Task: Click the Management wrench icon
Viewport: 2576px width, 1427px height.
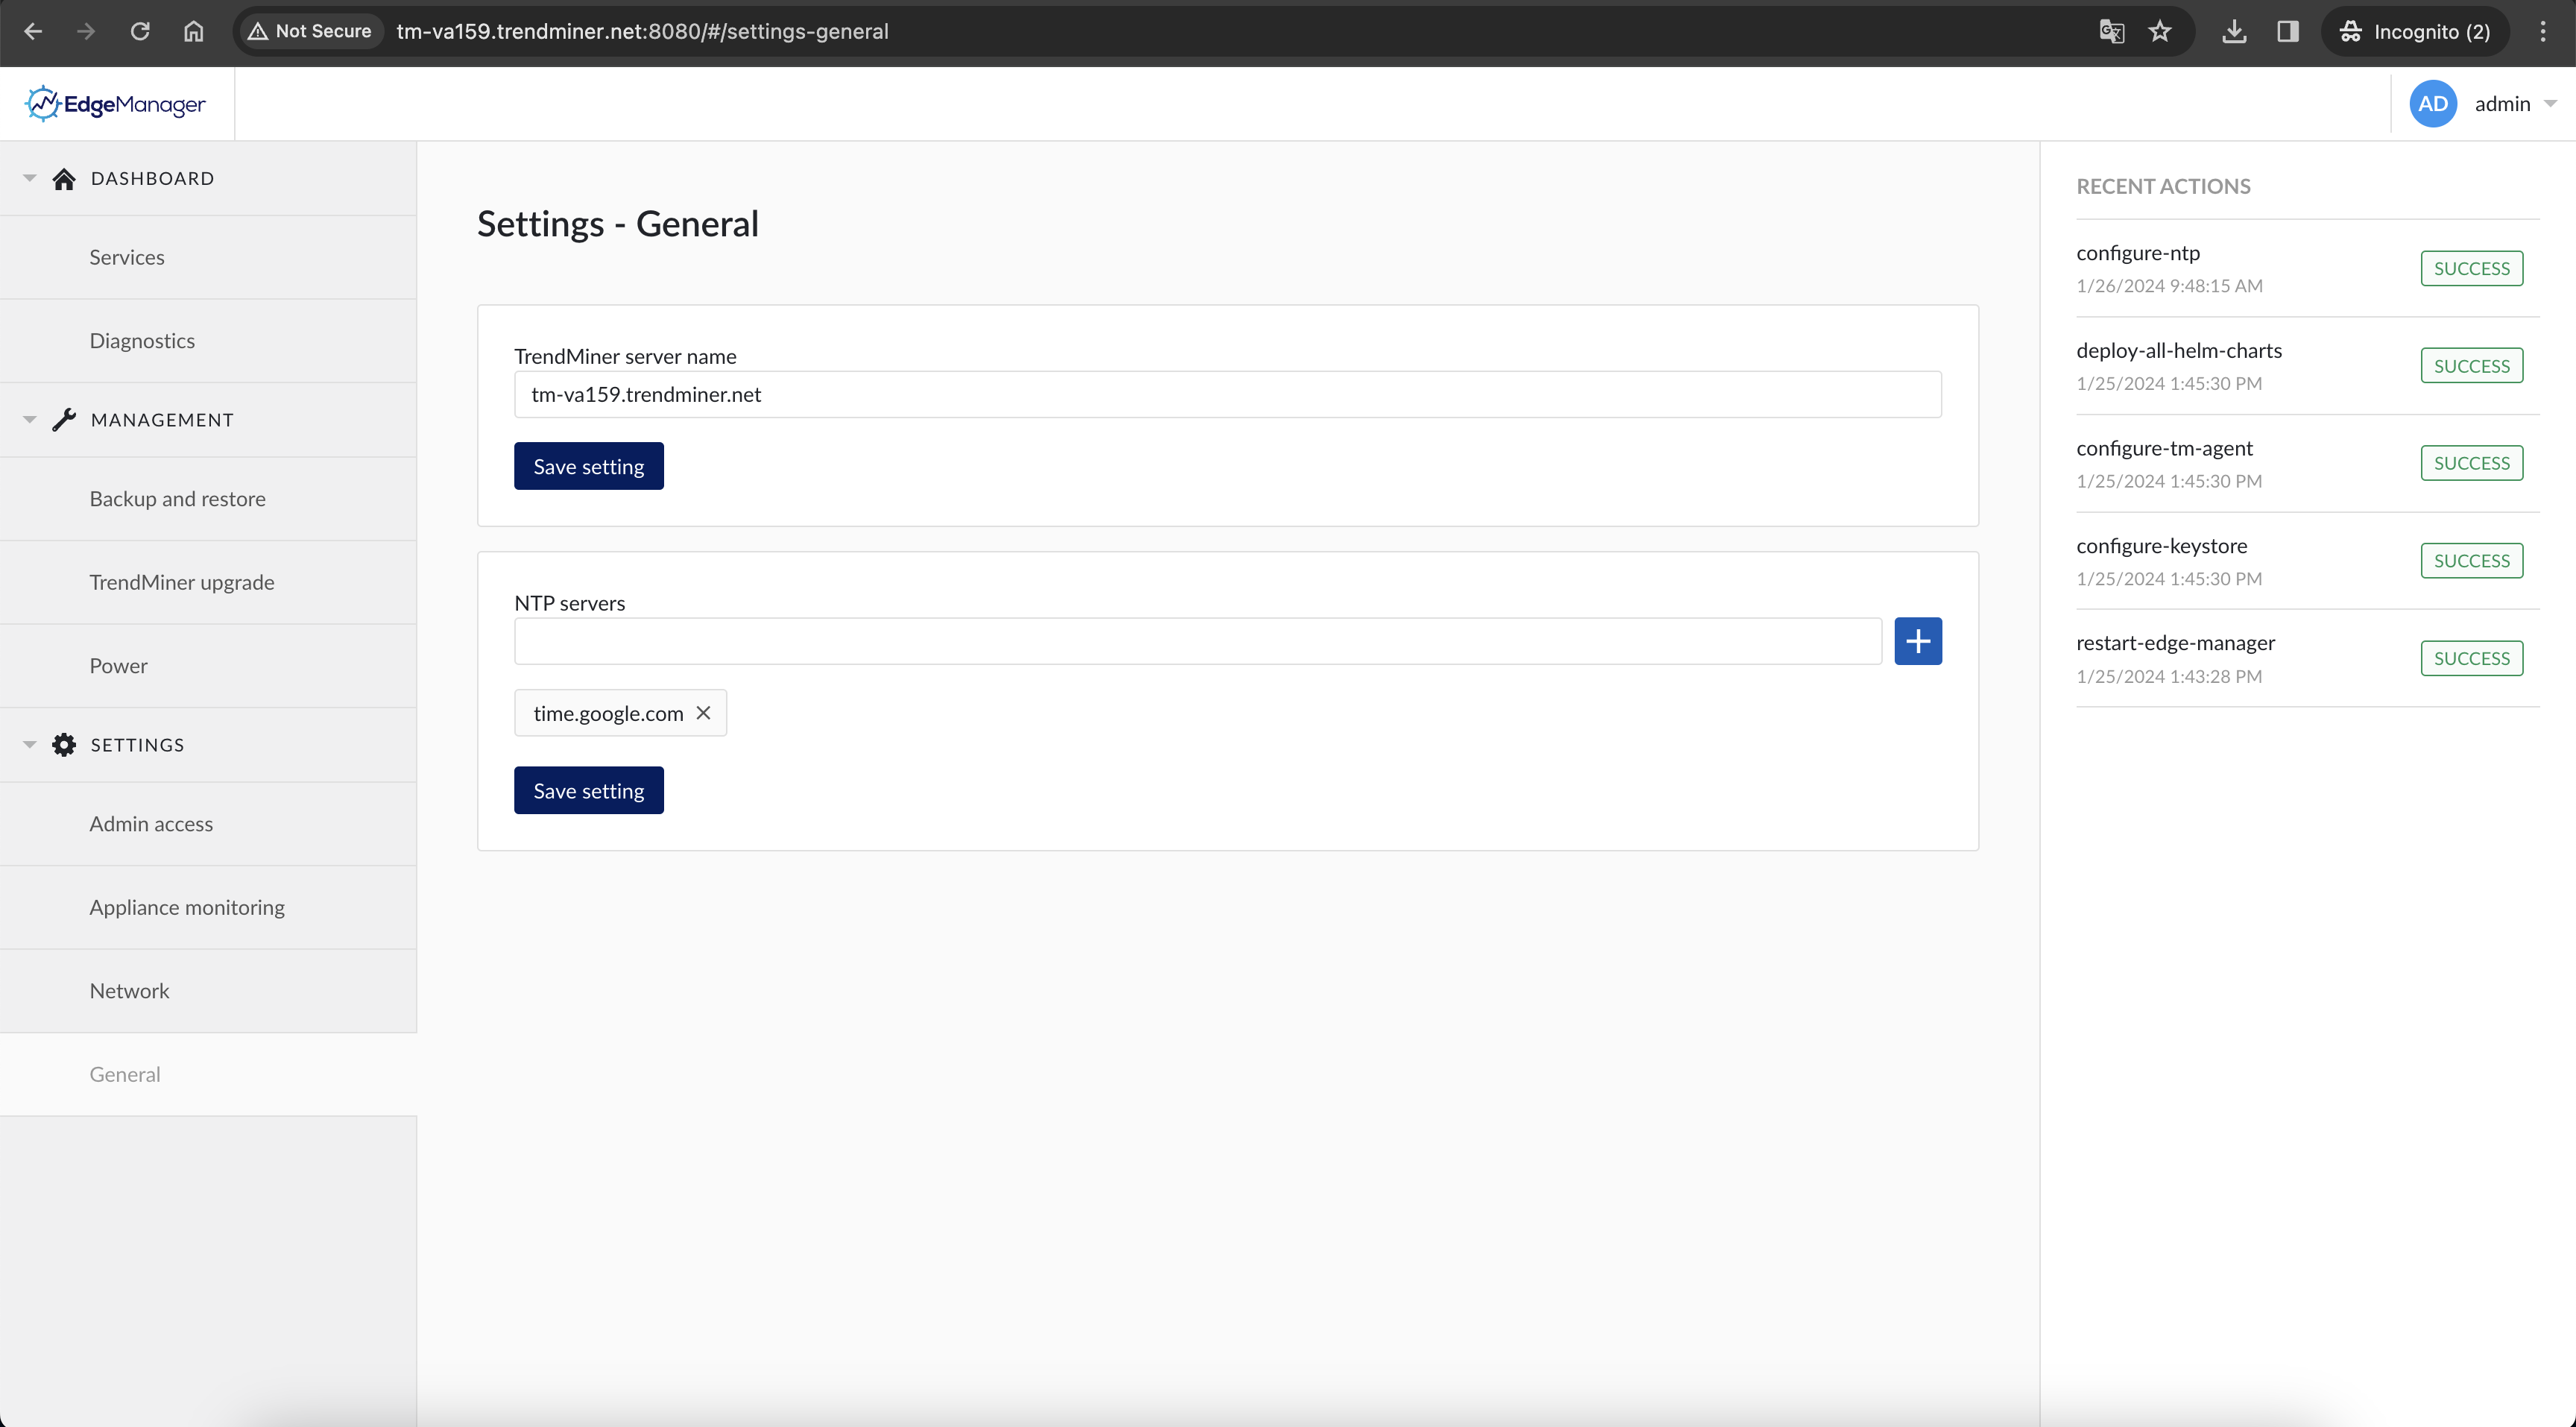Action: click(x=65, y=419)
